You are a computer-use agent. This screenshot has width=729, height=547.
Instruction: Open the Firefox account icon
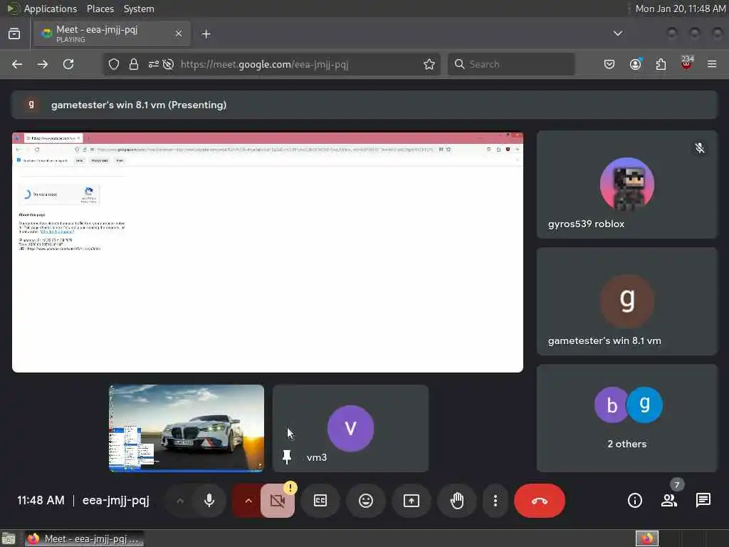point(635,64)
